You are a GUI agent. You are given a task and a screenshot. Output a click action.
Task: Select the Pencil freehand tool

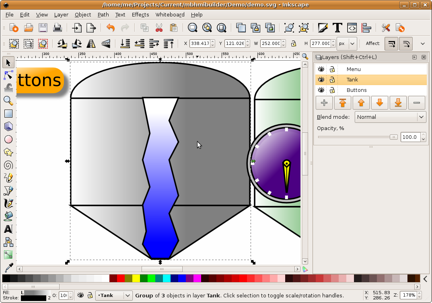click(8, 178)
